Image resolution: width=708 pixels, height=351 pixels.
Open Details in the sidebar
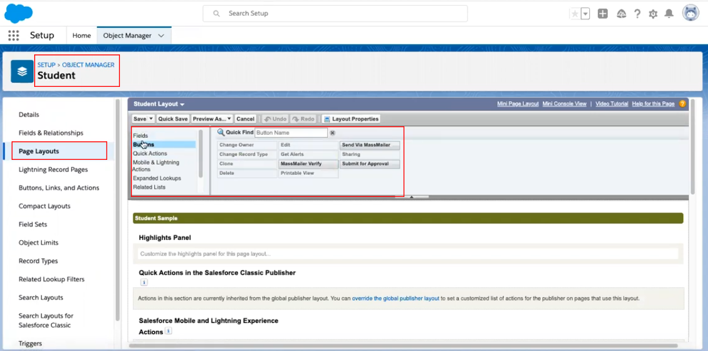click(29, 115)
